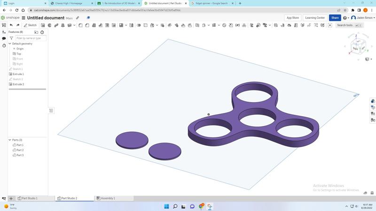Click the Search tools box
The height and width of the screenshot is (211, 376).
pos(349,25)
